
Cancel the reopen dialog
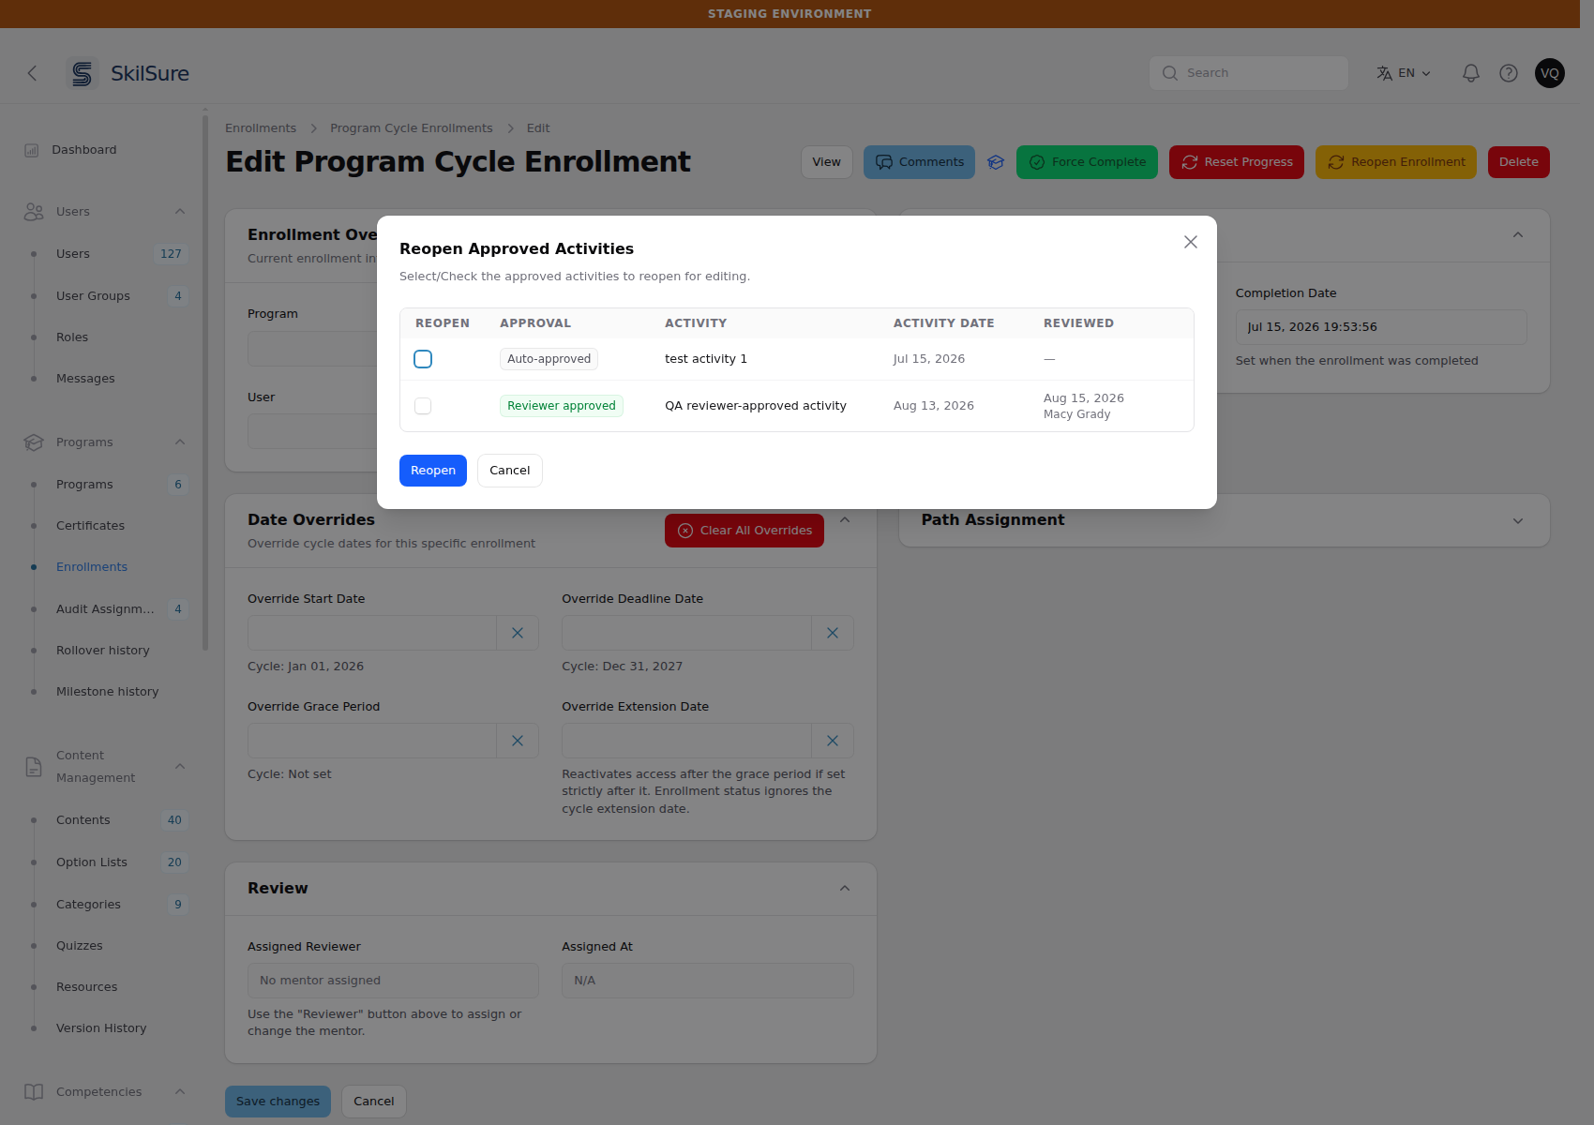pos(510,471)
